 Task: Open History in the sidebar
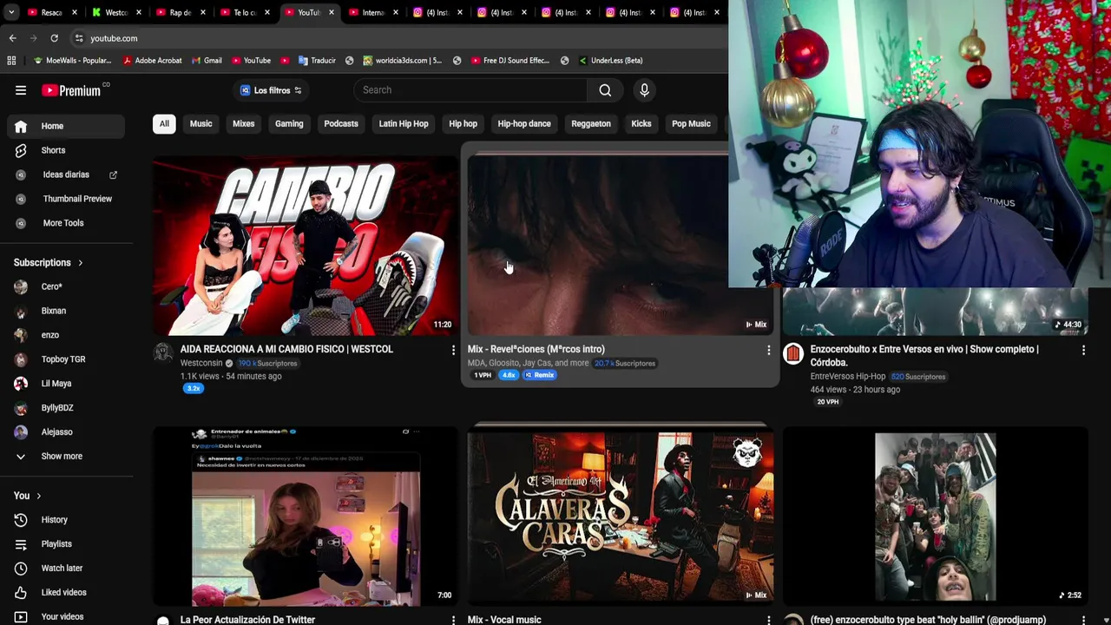point(66,520)
